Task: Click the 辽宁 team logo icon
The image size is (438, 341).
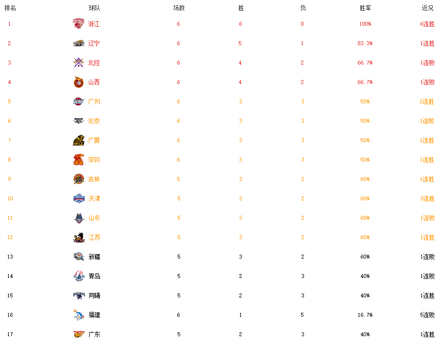Action: pos(79,43)
